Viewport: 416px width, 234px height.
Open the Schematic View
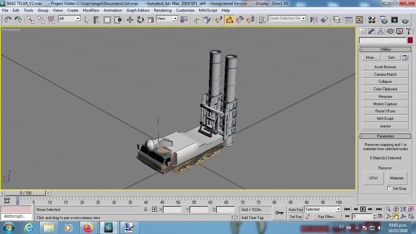(x=359, y=20)
